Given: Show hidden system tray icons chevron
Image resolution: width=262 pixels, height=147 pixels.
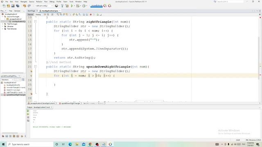Looking at the screenshot, I should [x=222, y=144].
